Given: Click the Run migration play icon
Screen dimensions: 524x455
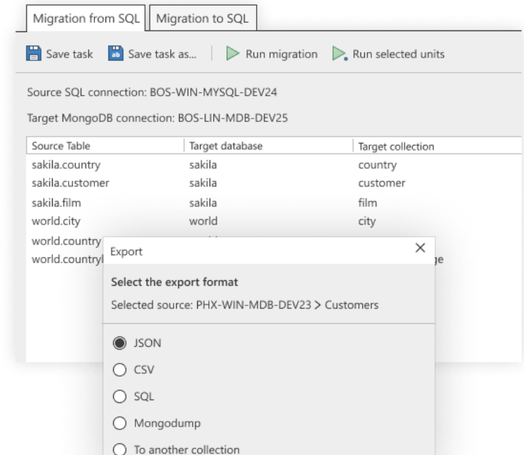Looking at the screenshot, I should 233,54.
